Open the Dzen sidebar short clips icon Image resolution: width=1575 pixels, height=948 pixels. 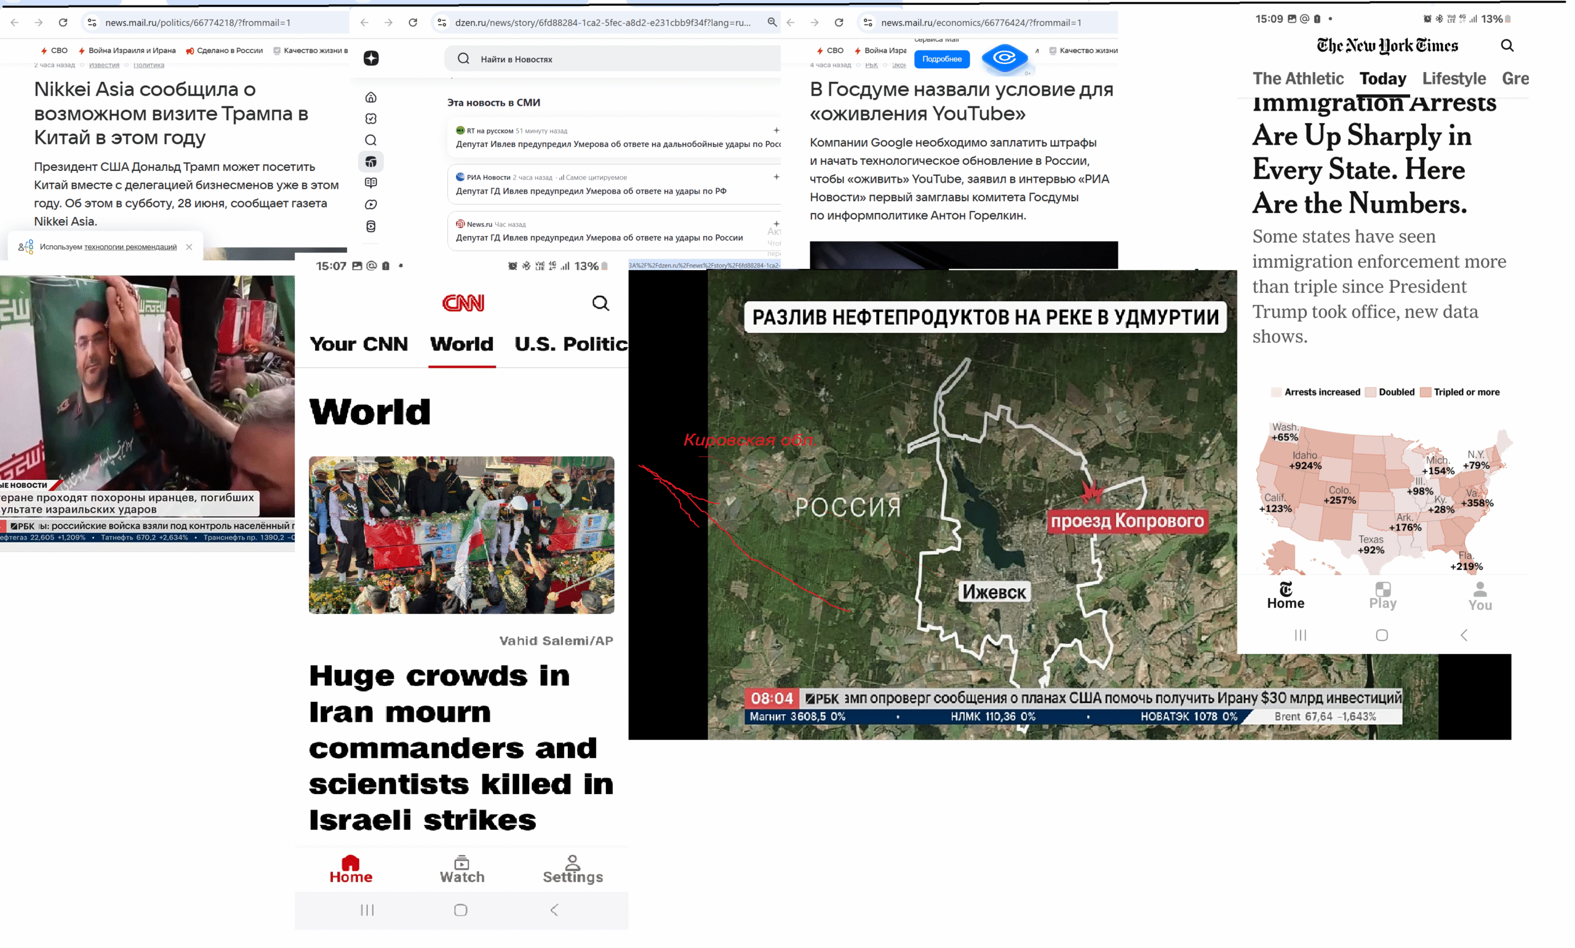(x=370, y=226)
